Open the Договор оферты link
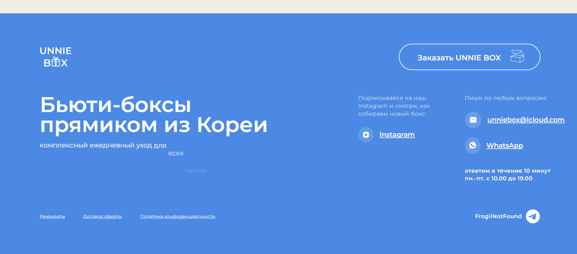The image size is (577, 254). pos(103,216)
